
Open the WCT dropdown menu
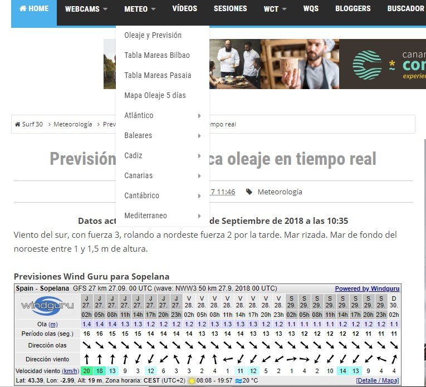[275, 9]
